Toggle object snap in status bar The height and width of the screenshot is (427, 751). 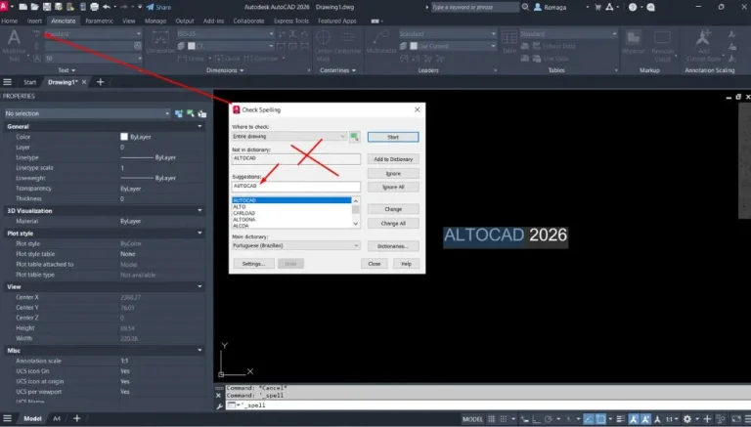pyautogui.click(x=600, y=419)
